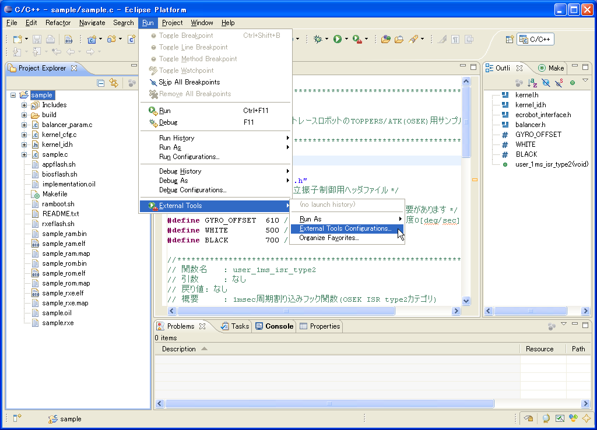Click the Forward navigation arrow icon
The height and width of the screenshot is (430, 597).
click(90, 51)
